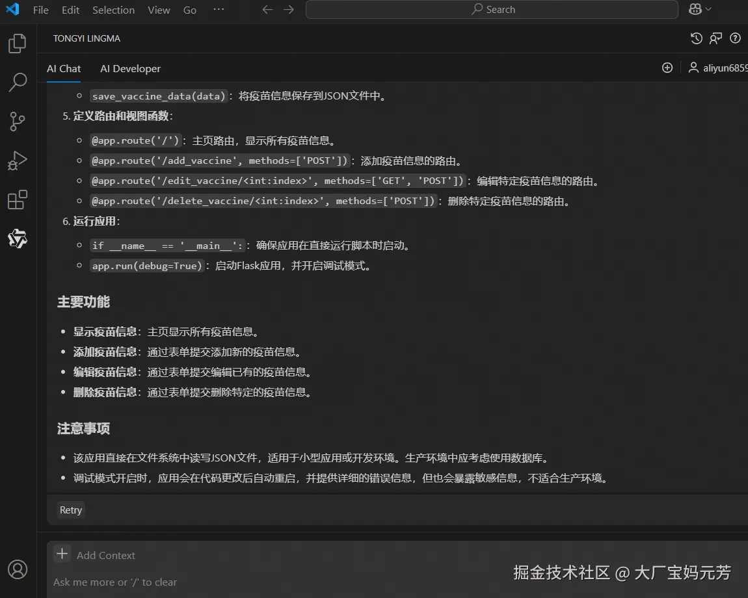Click the forward navigation arrow
Image resolution: width=748 pixels, height=598 pixels.
[287, 10]
